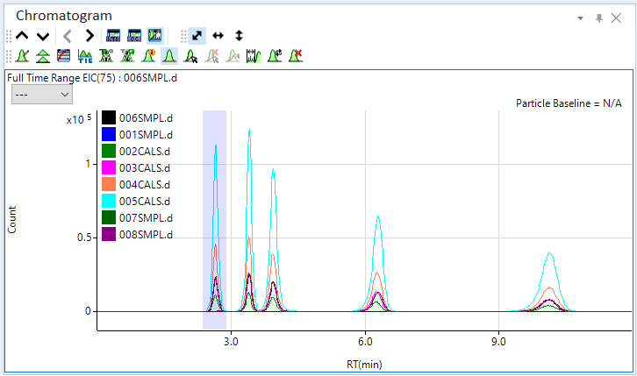This screenshot has width=637, height=376.
Task: Click the 'Particle Baseline = N/A' text
Action: 569,103
